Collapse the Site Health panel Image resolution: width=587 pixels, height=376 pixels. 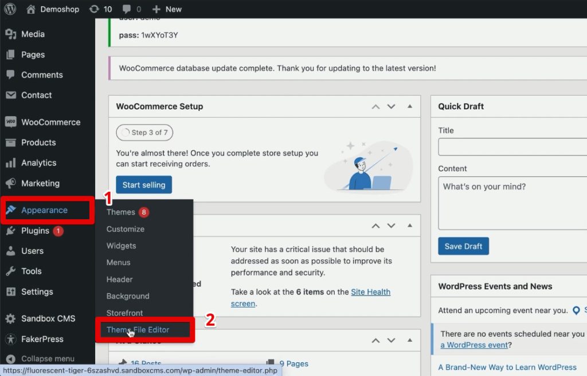[410, 225]
